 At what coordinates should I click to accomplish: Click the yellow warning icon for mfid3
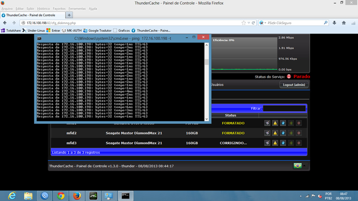click(275, 143)
